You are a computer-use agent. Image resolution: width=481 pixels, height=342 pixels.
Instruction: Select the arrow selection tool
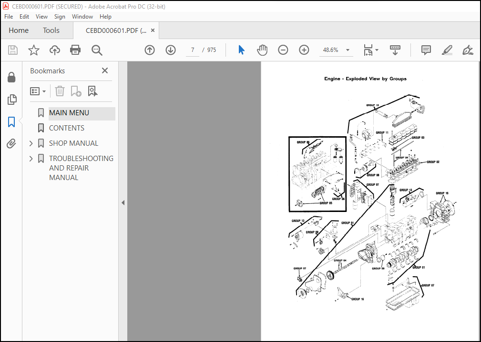coord(241,50)
